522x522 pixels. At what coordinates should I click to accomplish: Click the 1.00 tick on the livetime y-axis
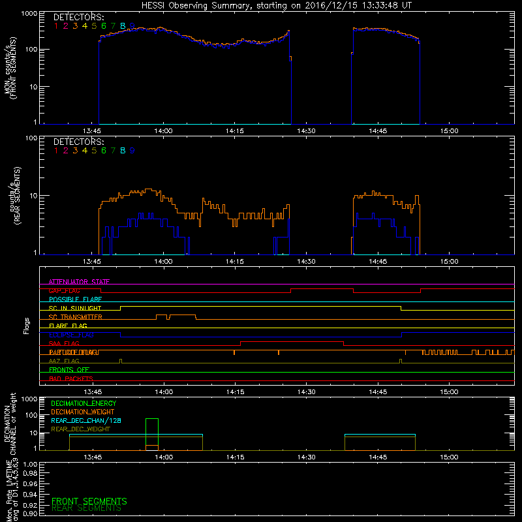pyautogui.click(x=30, y=465)
